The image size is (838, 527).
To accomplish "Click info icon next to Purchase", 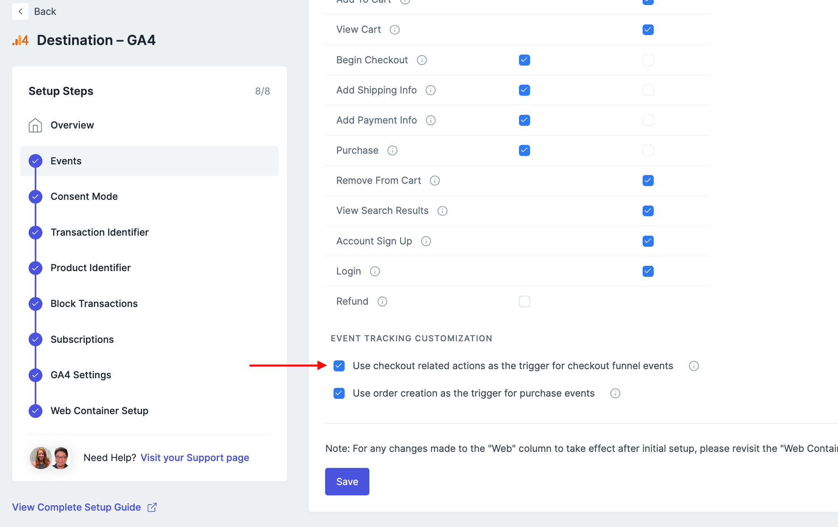I will click(392, 150).
